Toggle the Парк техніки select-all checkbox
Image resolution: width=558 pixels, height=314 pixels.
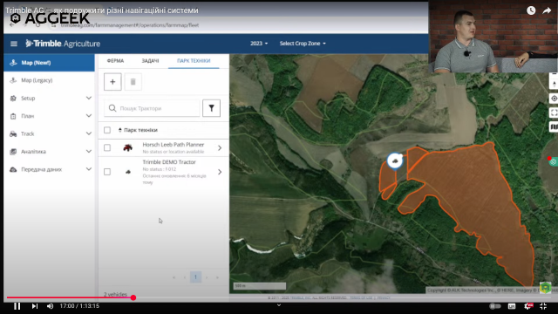pos(107,130)
